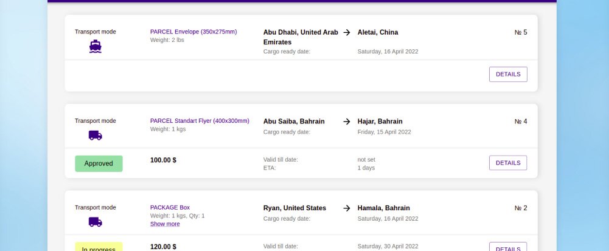The width and height of the screenshot is (609, 251).
Task: Click Aletai, China destination text
Action: pos(378,32)
